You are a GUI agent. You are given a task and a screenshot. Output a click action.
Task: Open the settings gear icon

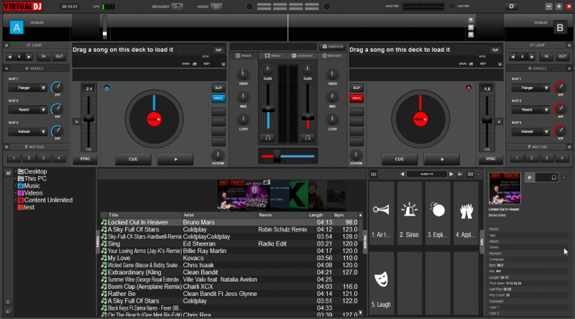click(511, 6)
